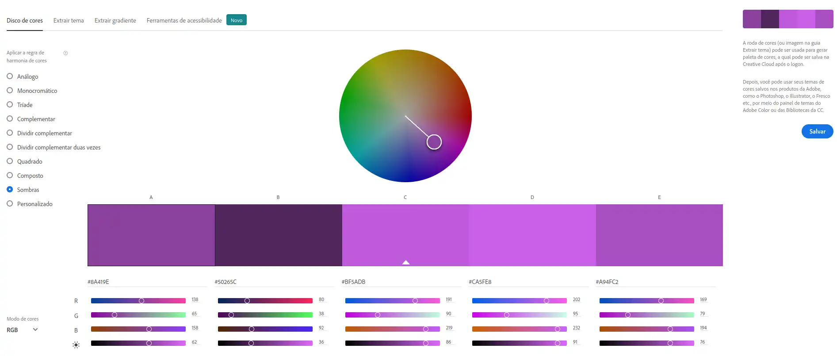Screen dimensions: 837x356
Task: Open Ferramentas de acessibilidade tab
Action: point(184,20)
